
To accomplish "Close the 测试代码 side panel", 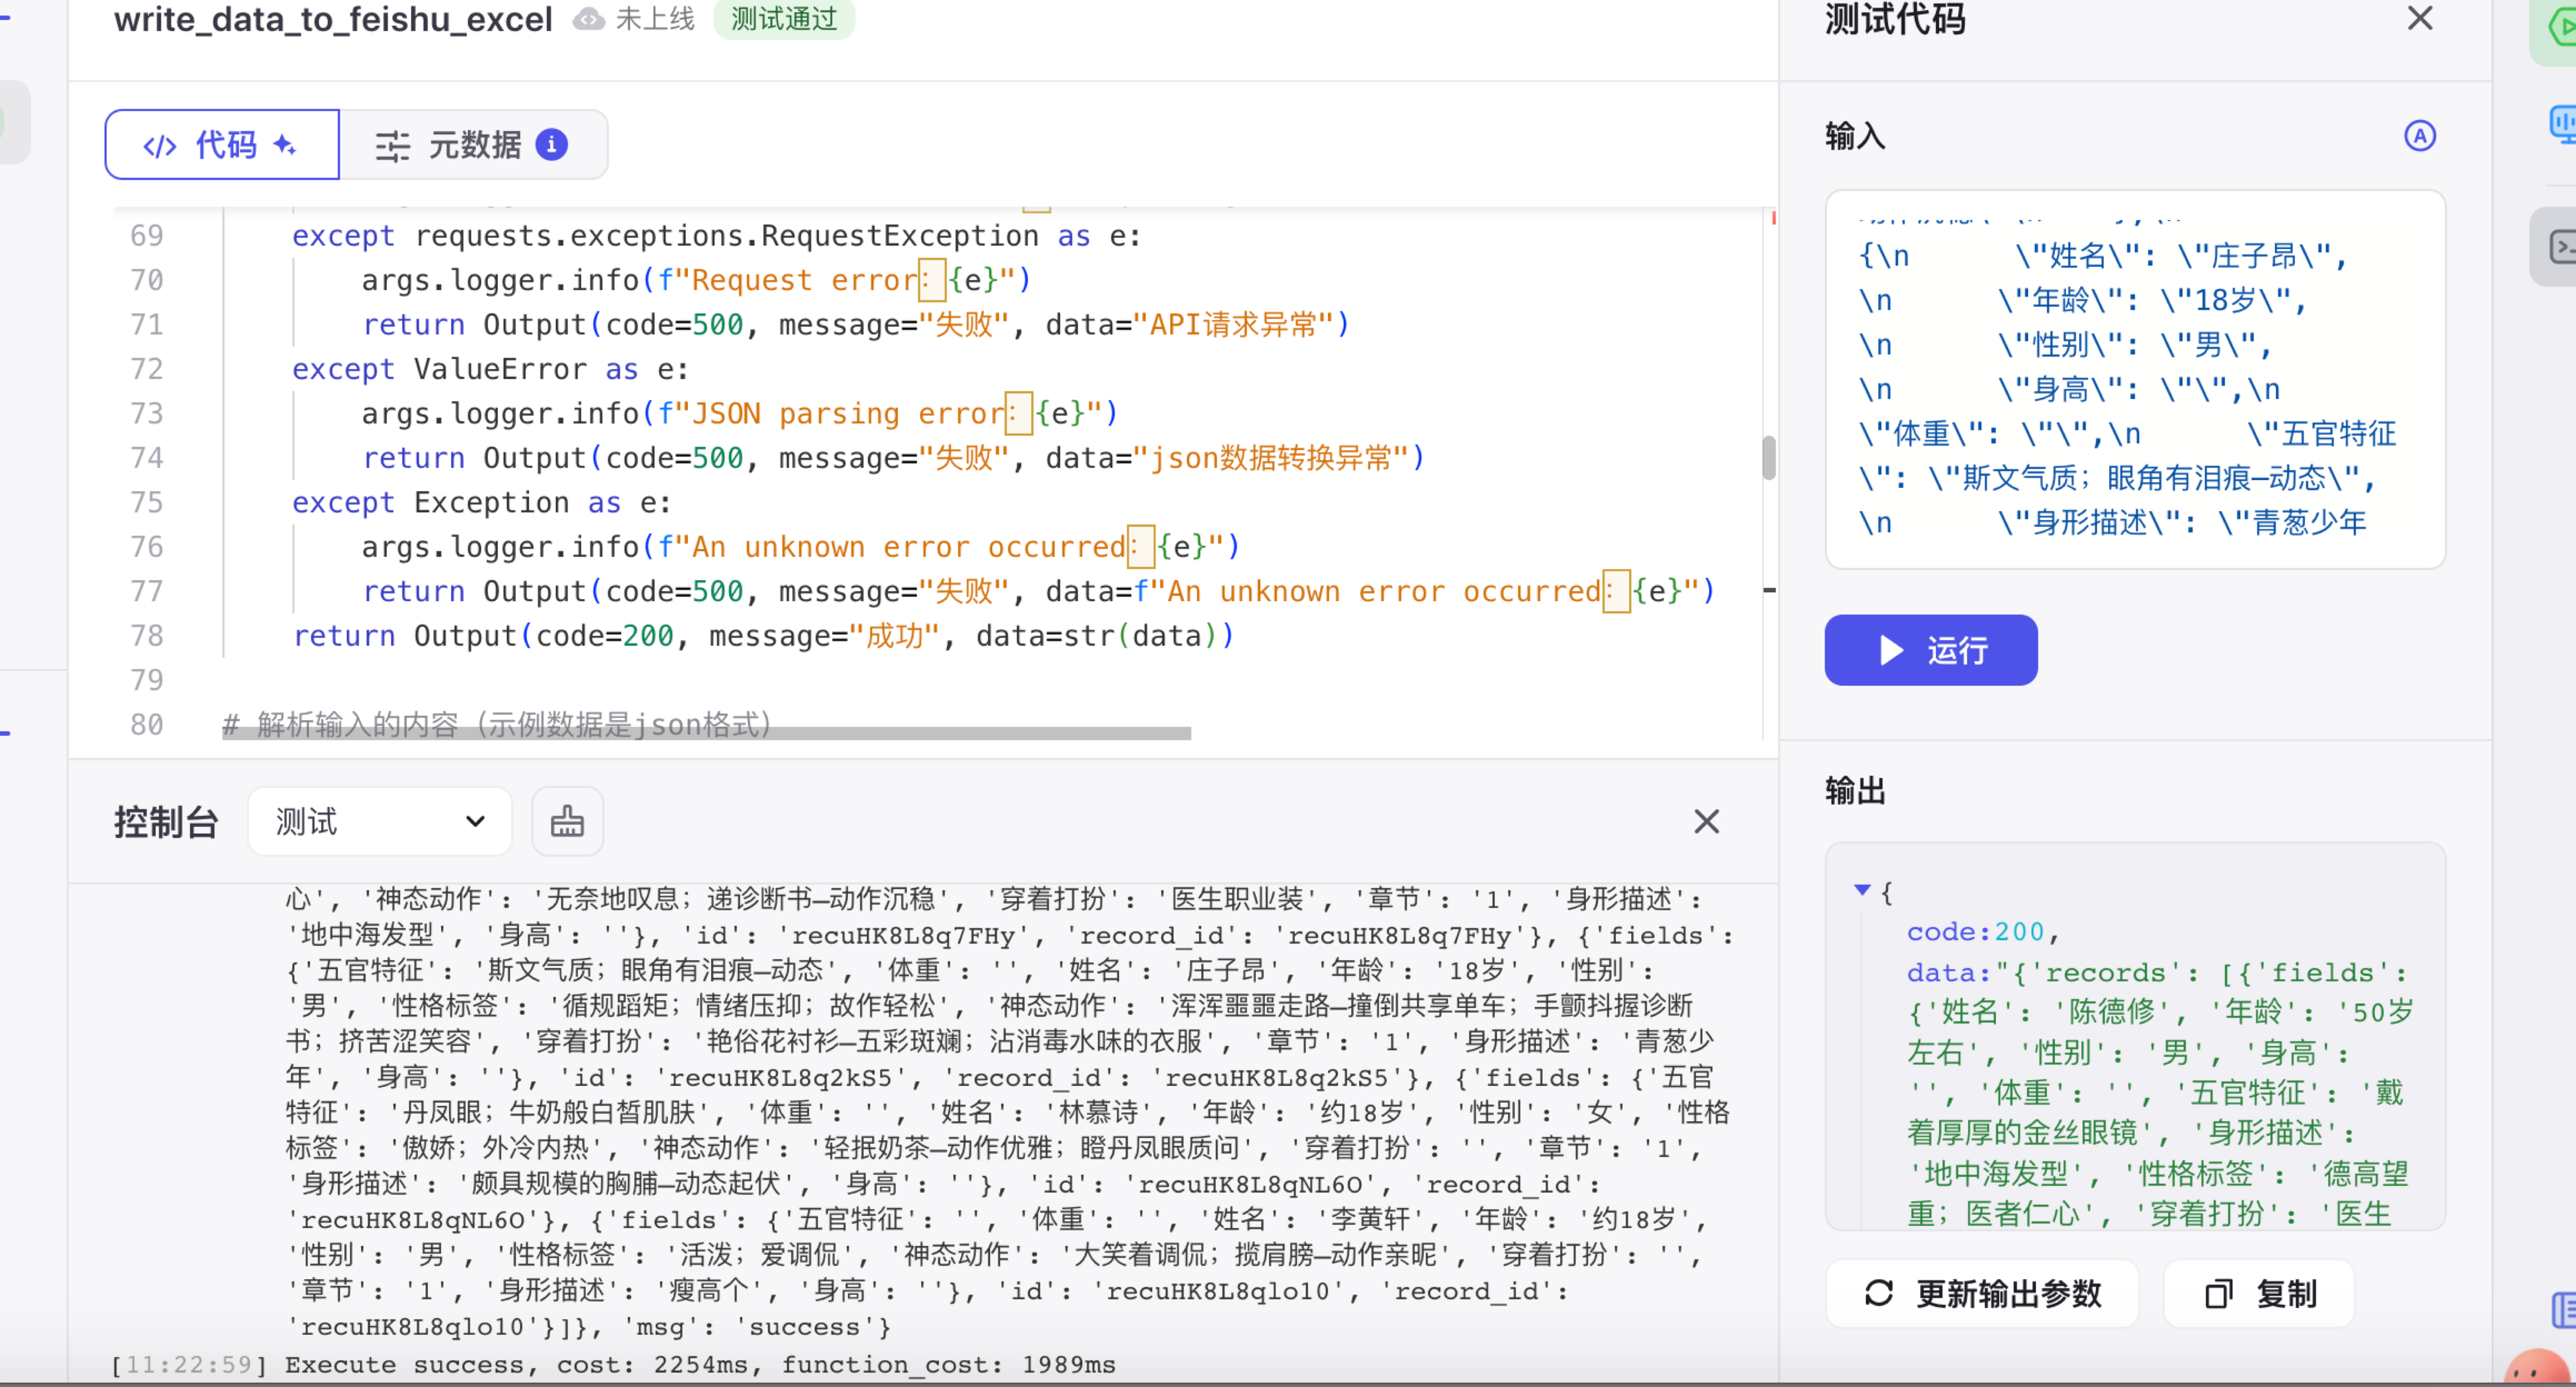I will coord(2419,18).
